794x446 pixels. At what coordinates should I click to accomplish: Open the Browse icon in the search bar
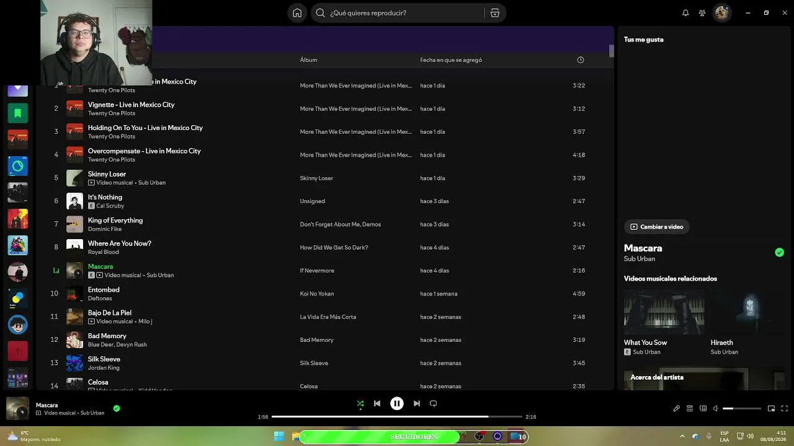495,13
